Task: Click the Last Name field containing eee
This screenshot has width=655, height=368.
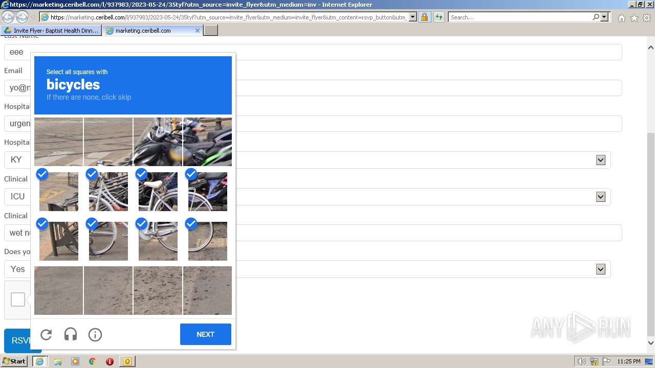Action: 313,52
